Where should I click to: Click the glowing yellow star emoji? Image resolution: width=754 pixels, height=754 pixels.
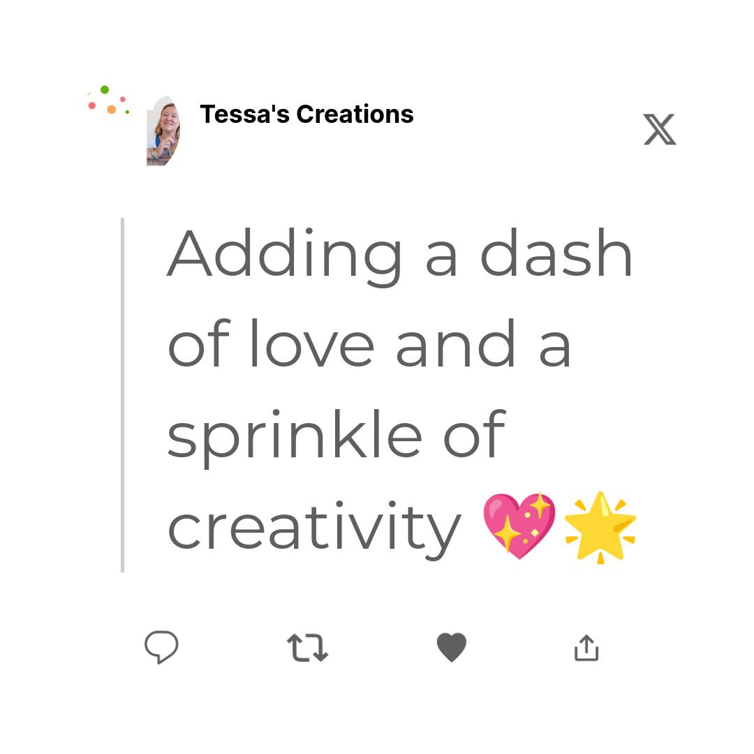[600, 527]
